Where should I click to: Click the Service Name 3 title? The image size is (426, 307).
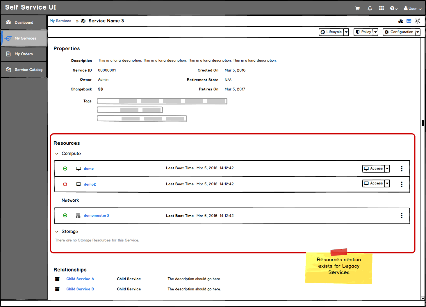[106, 21]
